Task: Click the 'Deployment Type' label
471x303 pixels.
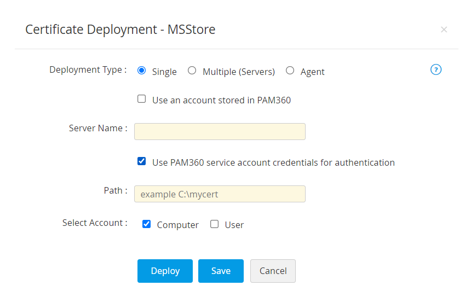Action: coord(88,70)
